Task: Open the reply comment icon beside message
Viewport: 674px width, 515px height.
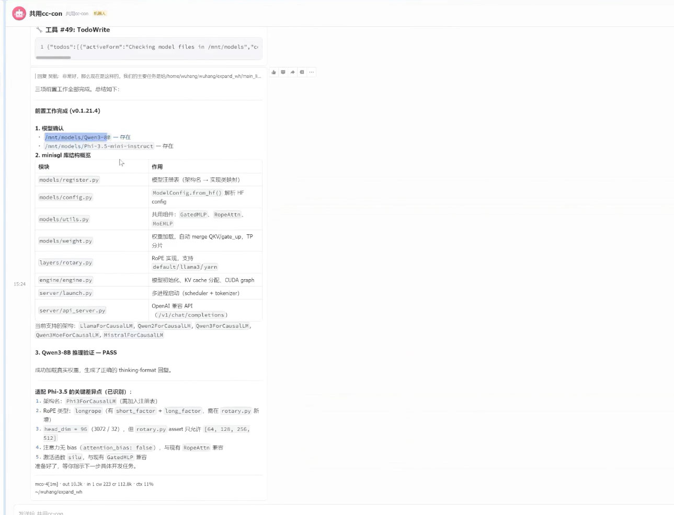Action: [x=283, y=72]
